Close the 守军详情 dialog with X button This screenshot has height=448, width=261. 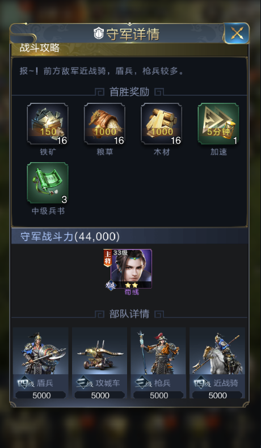pyautogui.click(x=237, y=33)
